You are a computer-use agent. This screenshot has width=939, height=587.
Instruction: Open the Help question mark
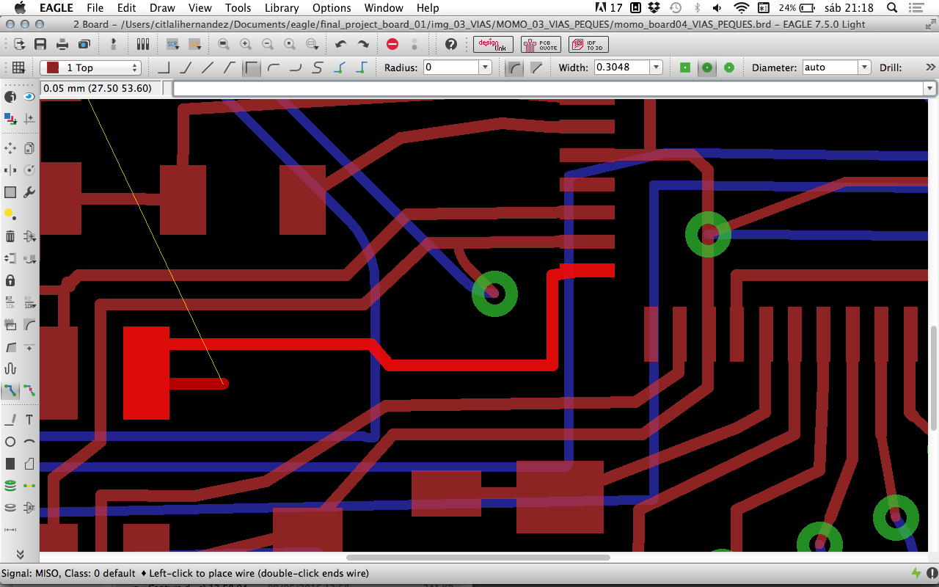coord(451,44)
